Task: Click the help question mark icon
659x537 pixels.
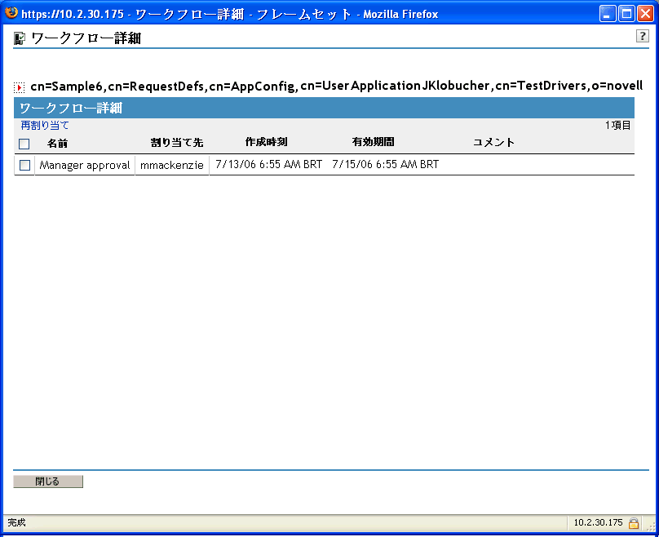Action: coord(642,36)
